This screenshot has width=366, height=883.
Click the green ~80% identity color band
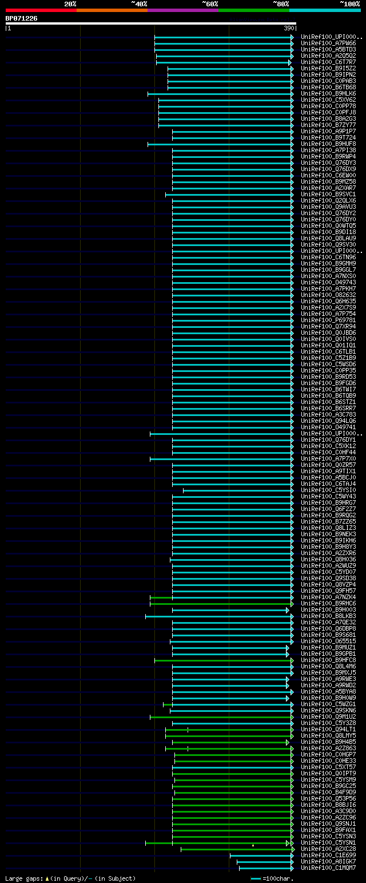[254, 10]
